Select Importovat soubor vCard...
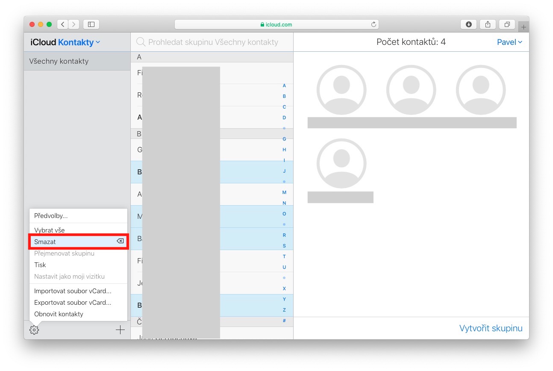 coord(78,291)
